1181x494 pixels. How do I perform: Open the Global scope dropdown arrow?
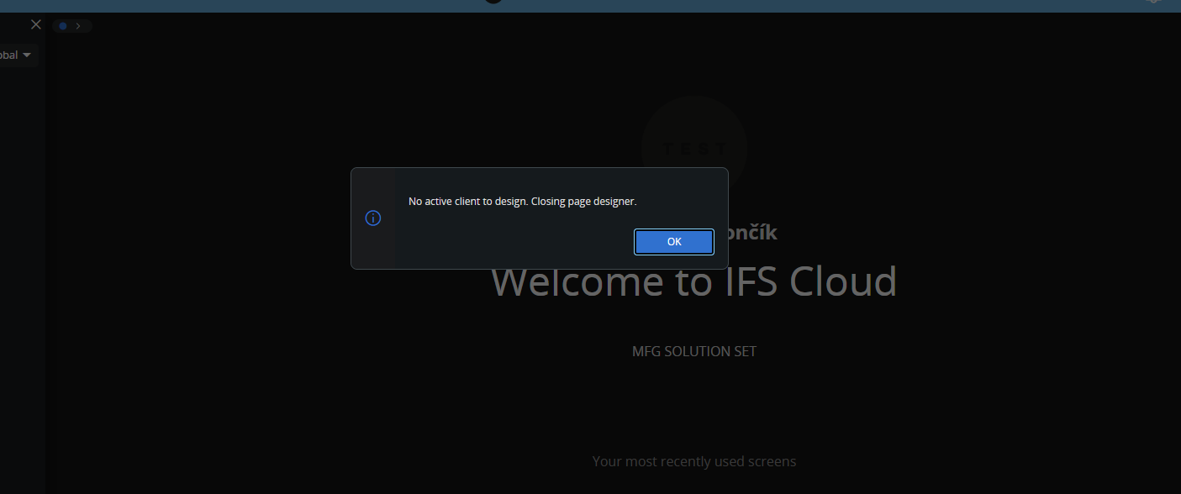pos(27,55)
